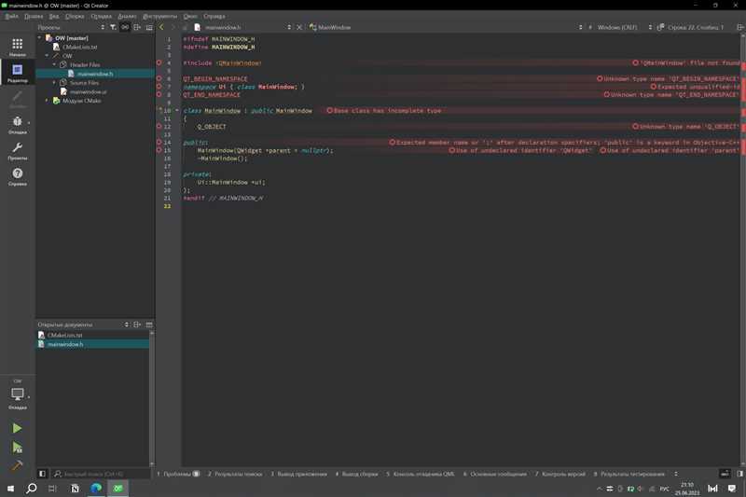Open the Help (Справка) menu in menu bar

[214, 16]
